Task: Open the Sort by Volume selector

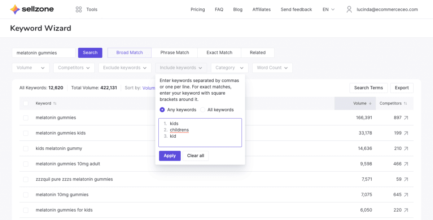Action: tap(149, 88)
